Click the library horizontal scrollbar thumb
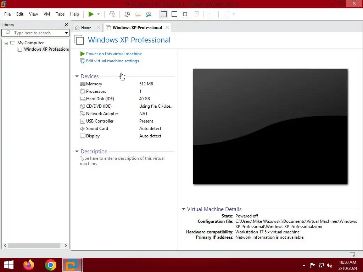Viewport: 363px width, 272px height. pyautogui.click(x=34, y=246)
